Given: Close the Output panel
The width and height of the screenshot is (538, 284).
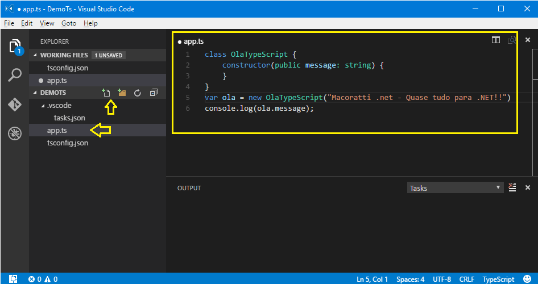Looking at the screenshot, I should click(x=528, y=187).
